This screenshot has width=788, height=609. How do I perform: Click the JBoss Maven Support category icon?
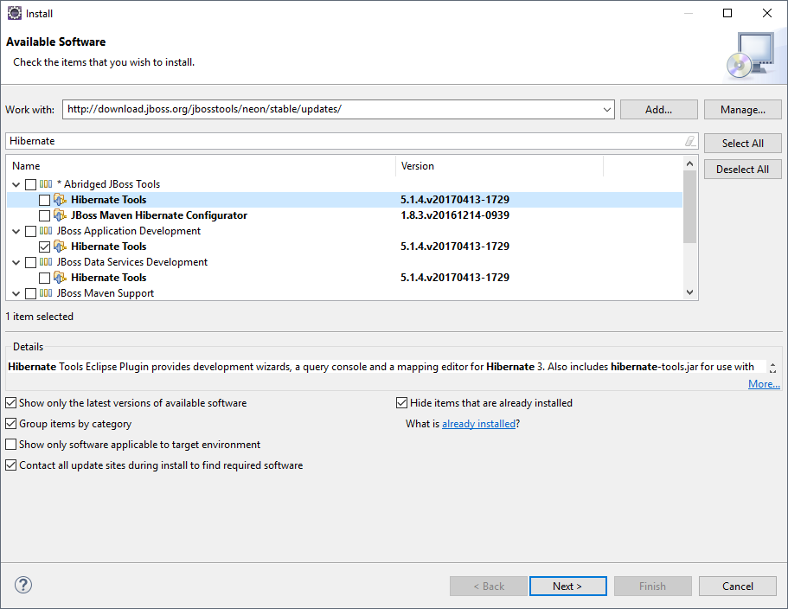46,293
